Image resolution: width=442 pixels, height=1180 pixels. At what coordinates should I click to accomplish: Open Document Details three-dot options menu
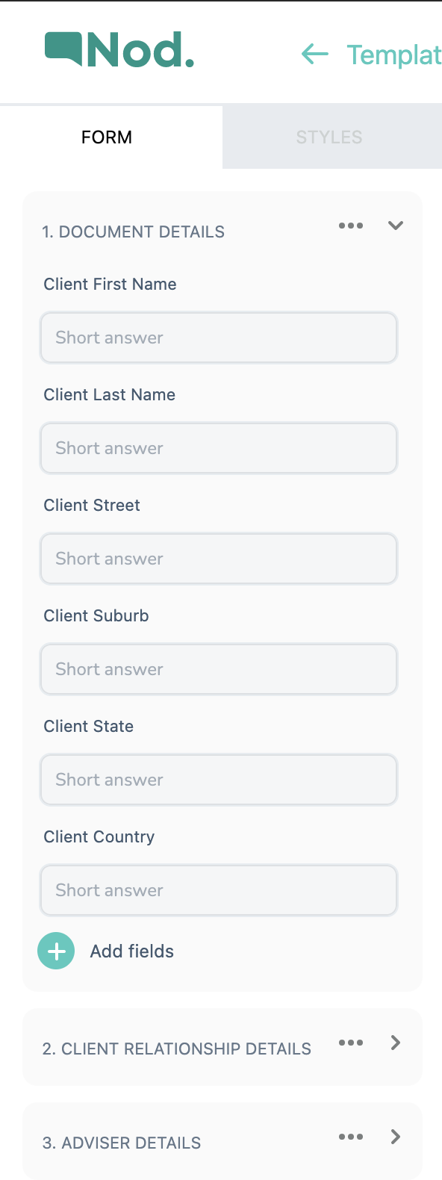(x=351, y=226)
